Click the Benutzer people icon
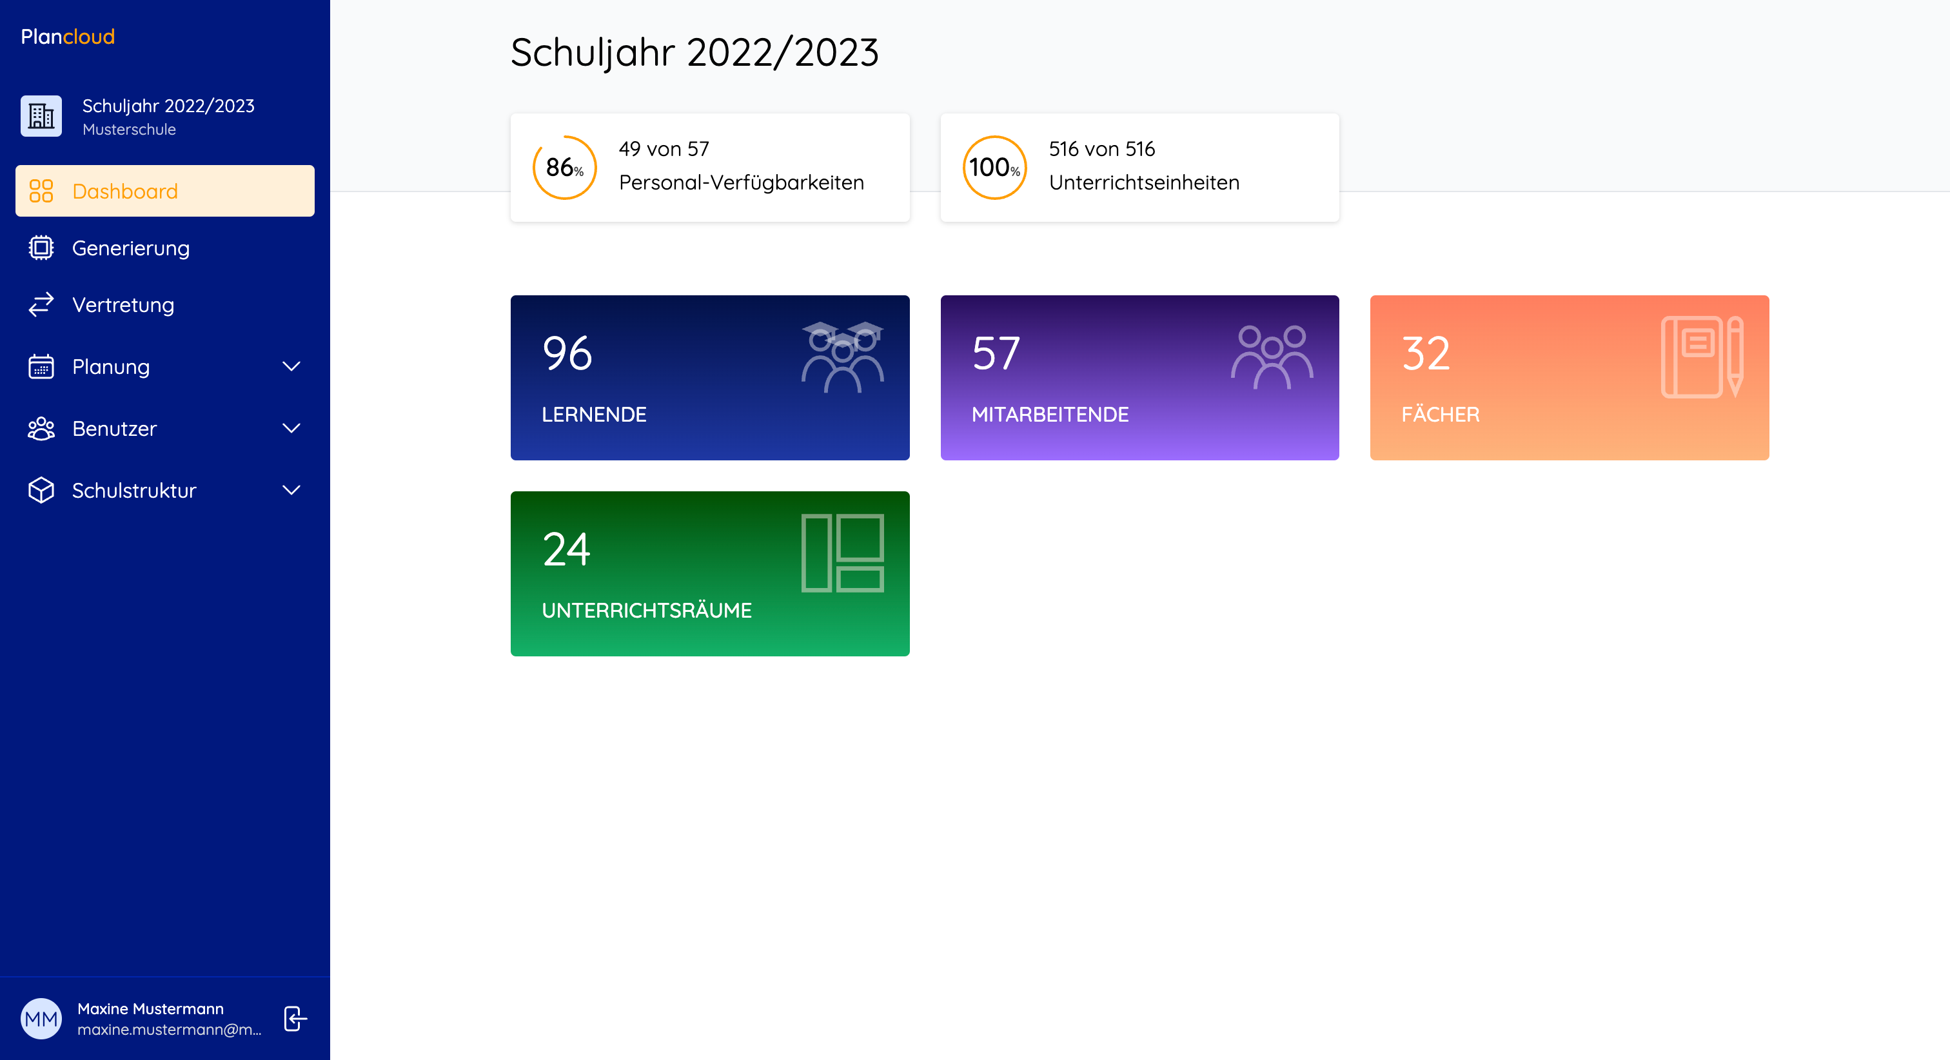The image size is (1950, 1060). (x=41, y=429)
